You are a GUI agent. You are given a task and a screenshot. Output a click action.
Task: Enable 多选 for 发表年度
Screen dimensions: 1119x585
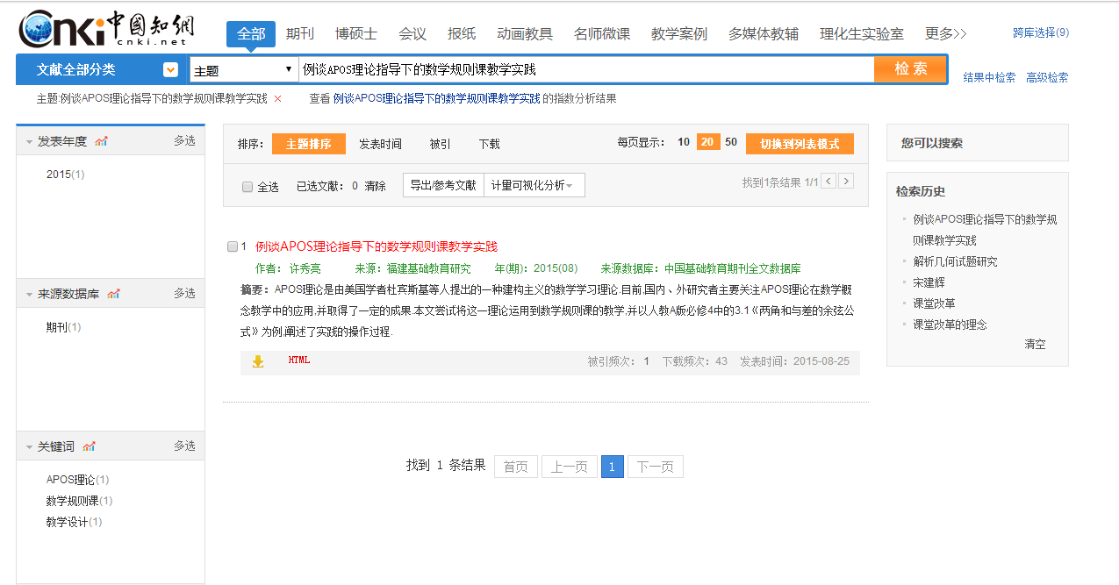click(184, 140)
